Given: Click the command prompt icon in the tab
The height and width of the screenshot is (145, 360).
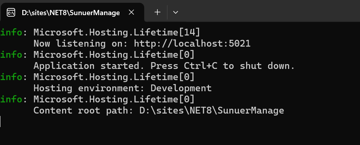Looking at the screenshot, I should tap(11, 12).
